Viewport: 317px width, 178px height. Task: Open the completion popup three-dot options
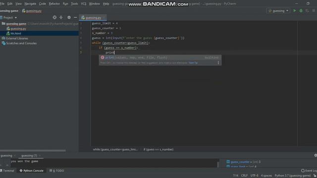(218, 63)
